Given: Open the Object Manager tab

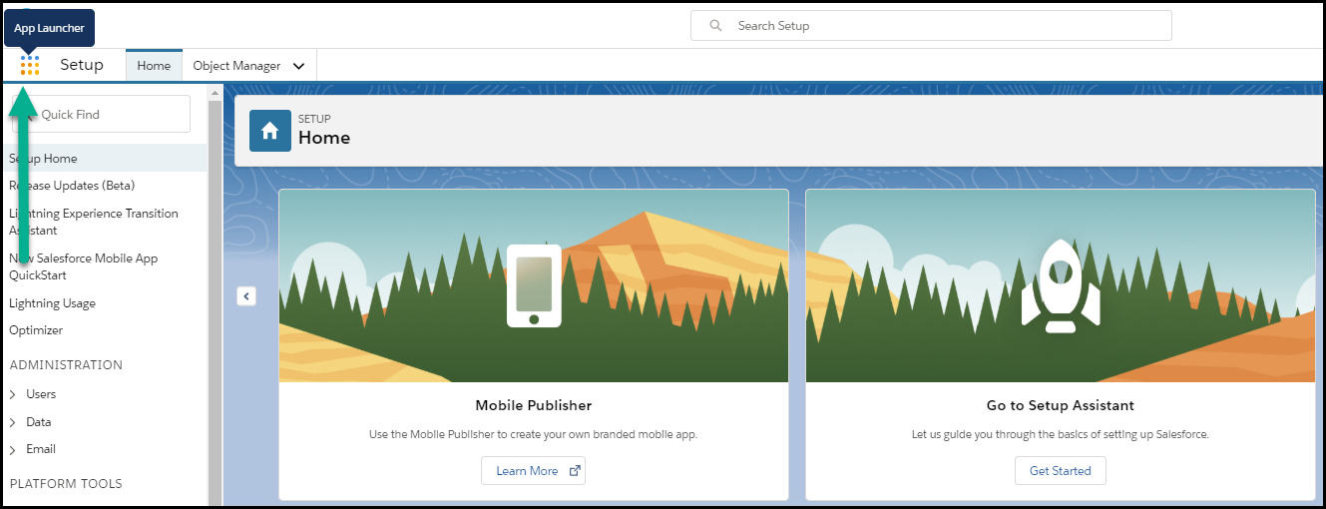Looking at the screenshot, I should 236,66.
